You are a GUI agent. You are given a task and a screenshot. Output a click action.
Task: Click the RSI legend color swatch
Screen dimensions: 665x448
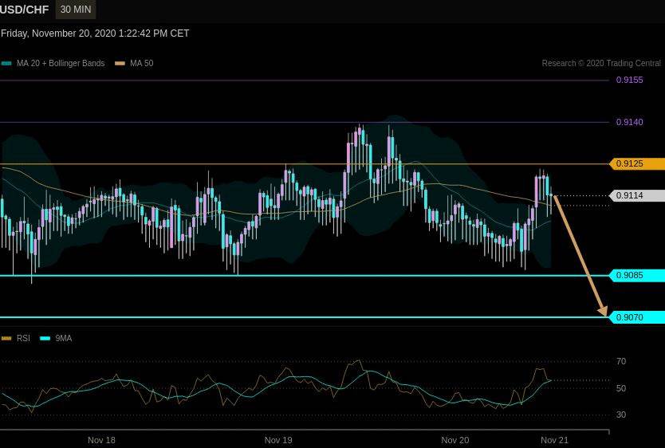pyautogui.click(x=6, y=338)
